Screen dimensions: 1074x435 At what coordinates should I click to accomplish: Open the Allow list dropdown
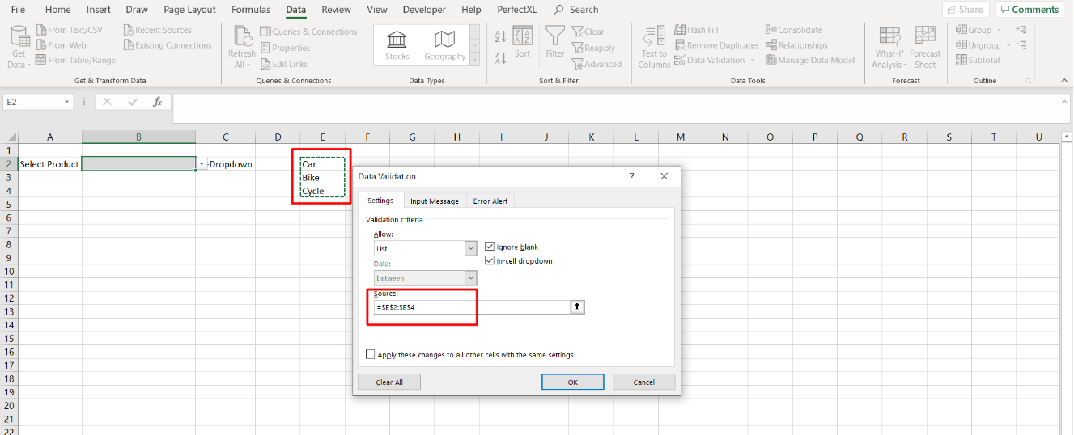point(470,249)
